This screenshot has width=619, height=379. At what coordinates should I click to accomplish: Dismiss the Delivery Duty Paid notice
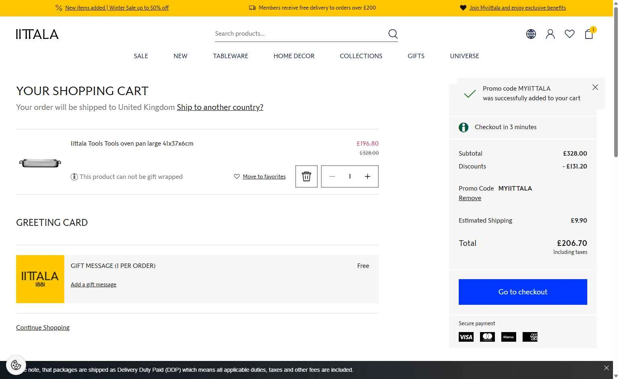point(607,368)
